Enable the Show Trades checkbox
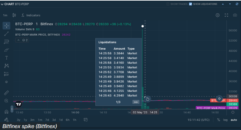The image size is (241, 130). 168,4
